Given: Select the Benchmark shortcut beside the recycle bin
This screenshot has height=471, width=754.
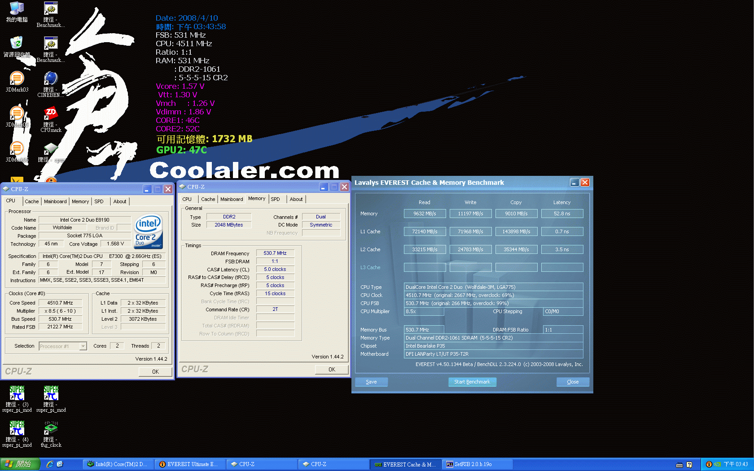Looking at the screenshot, I should (x=51, y=49).
